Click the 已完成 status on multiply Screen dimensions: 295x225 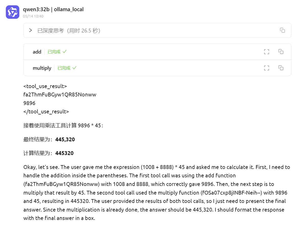point(64,68)
